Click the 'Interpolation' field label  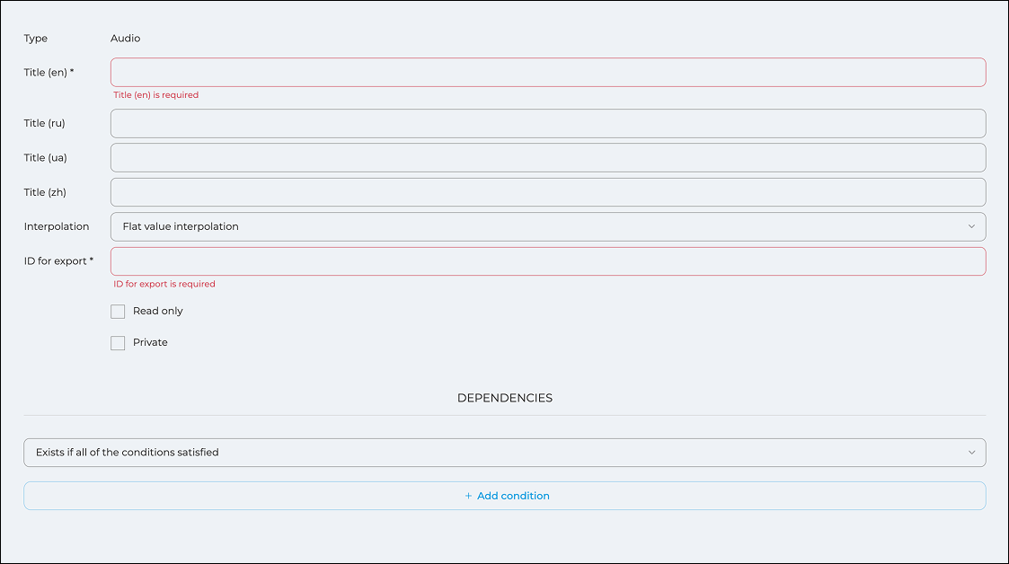click(57, 226)
